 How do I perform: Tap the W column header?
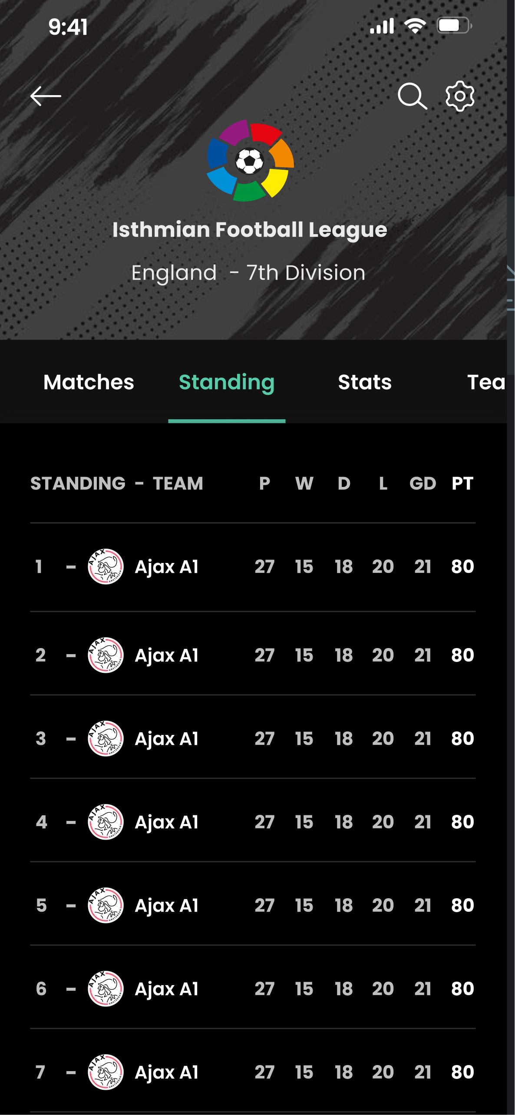[304, 483]
